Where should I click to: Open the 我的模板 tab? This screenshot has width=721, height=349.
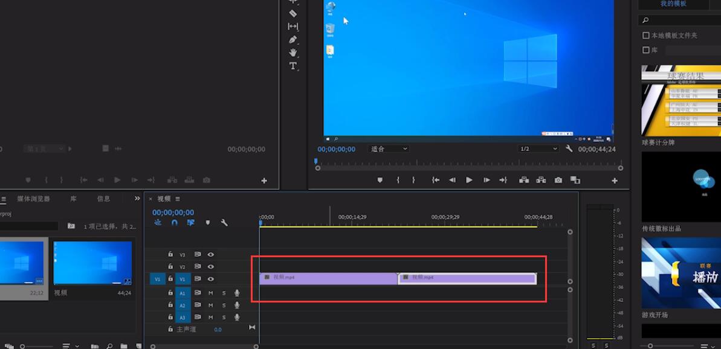click(673, 4)
